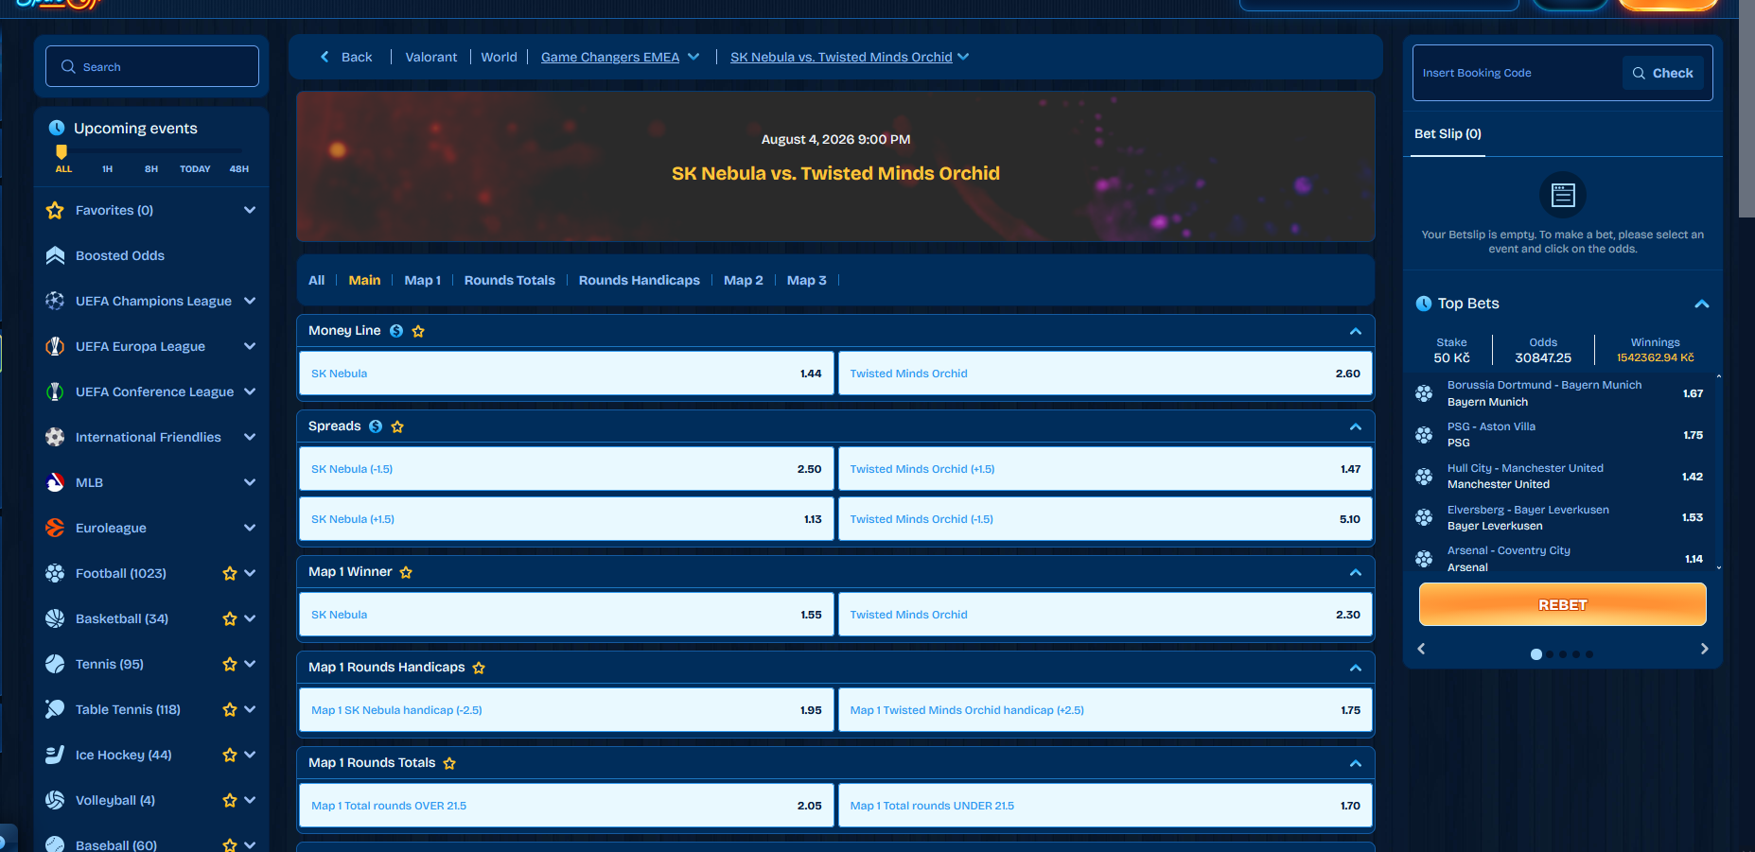This screenshot has width=1755, height=852.
Task: Click the UEFA Conference League icon
Action: (55, 391)
